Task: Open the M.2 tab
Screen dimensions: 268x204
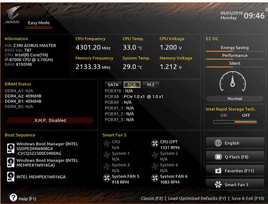Action: [151, 84]
